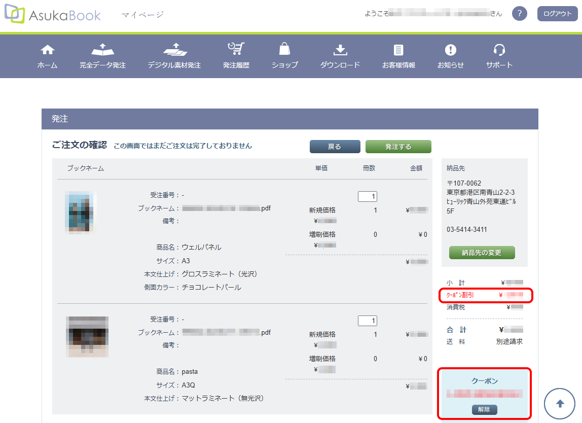Click the help question mark icon

520,14
